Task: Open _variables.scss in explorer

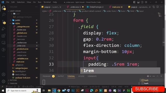Action: tap(22, 59)
